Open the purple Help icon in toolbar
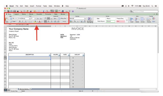163x96 pixels. point(73,11)
